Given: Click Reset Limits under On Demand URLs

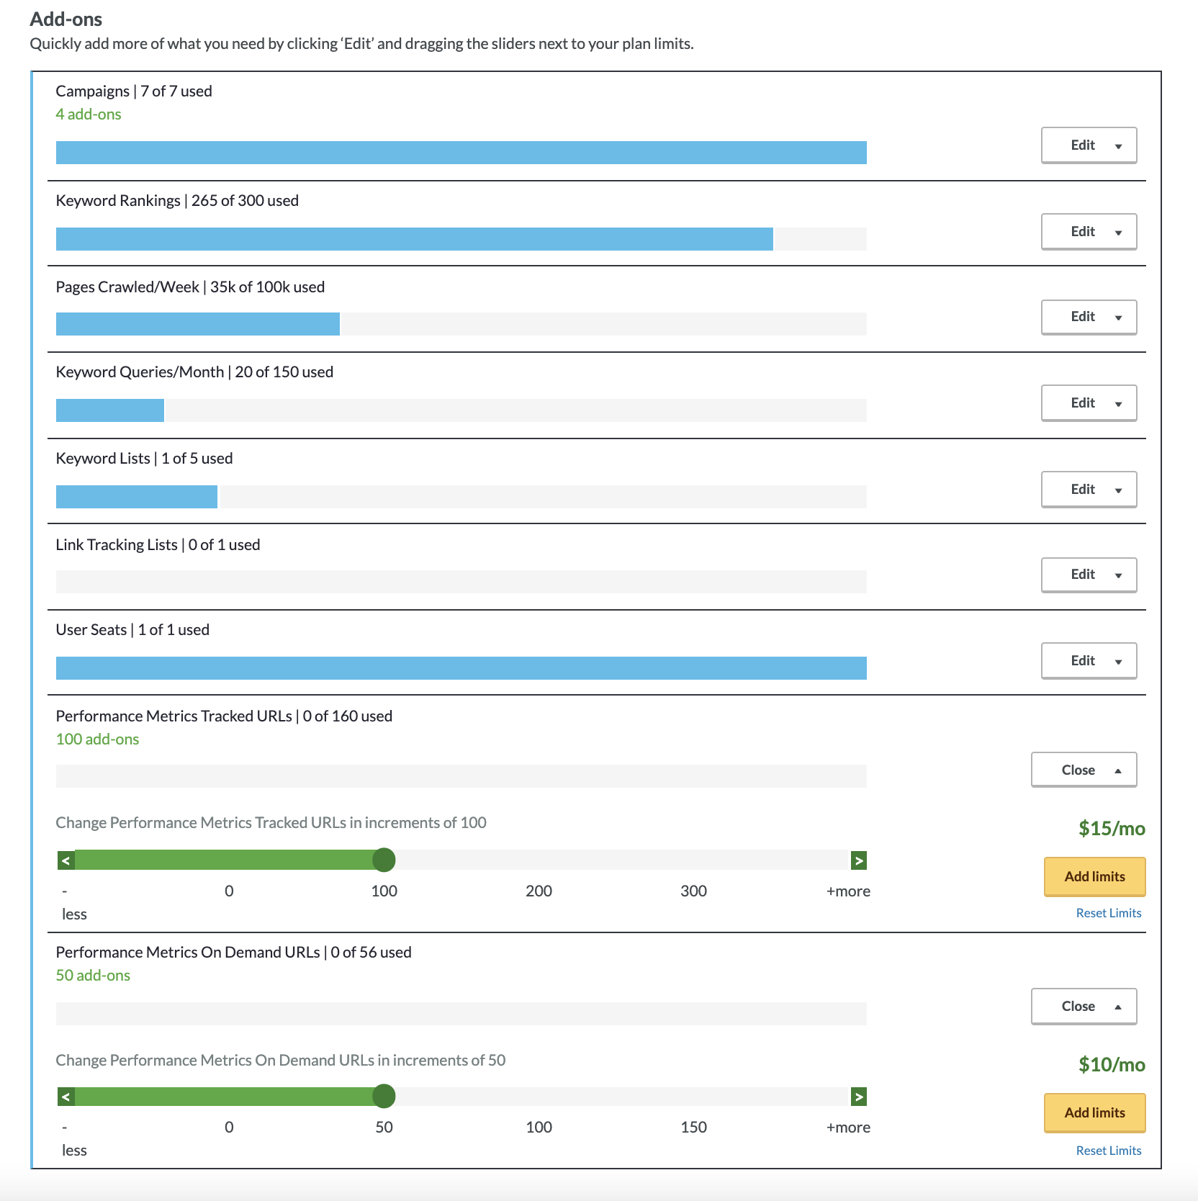Looking at the screenshot, I should (x=1108, y=1150).
